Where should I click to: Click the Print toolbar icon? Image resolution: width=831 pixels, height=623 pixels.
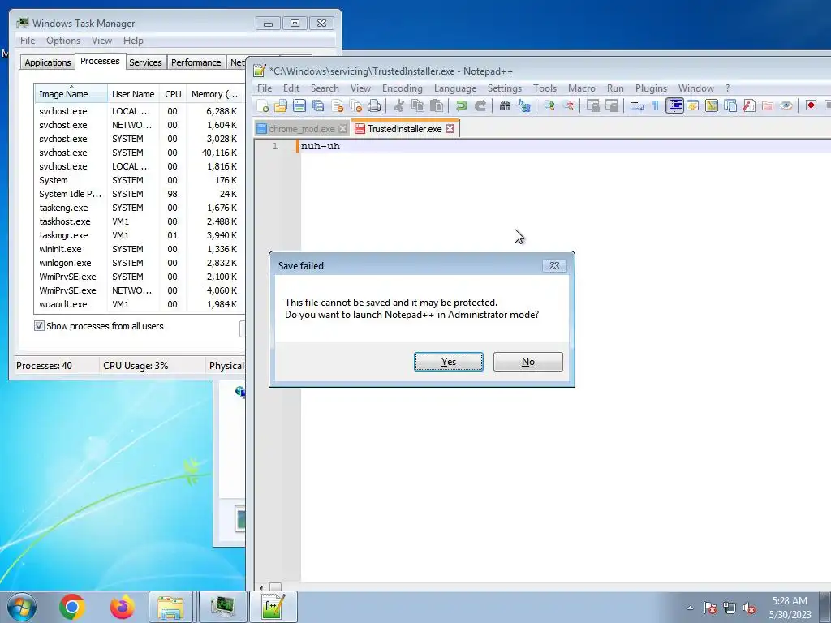(x=374, y=106)
